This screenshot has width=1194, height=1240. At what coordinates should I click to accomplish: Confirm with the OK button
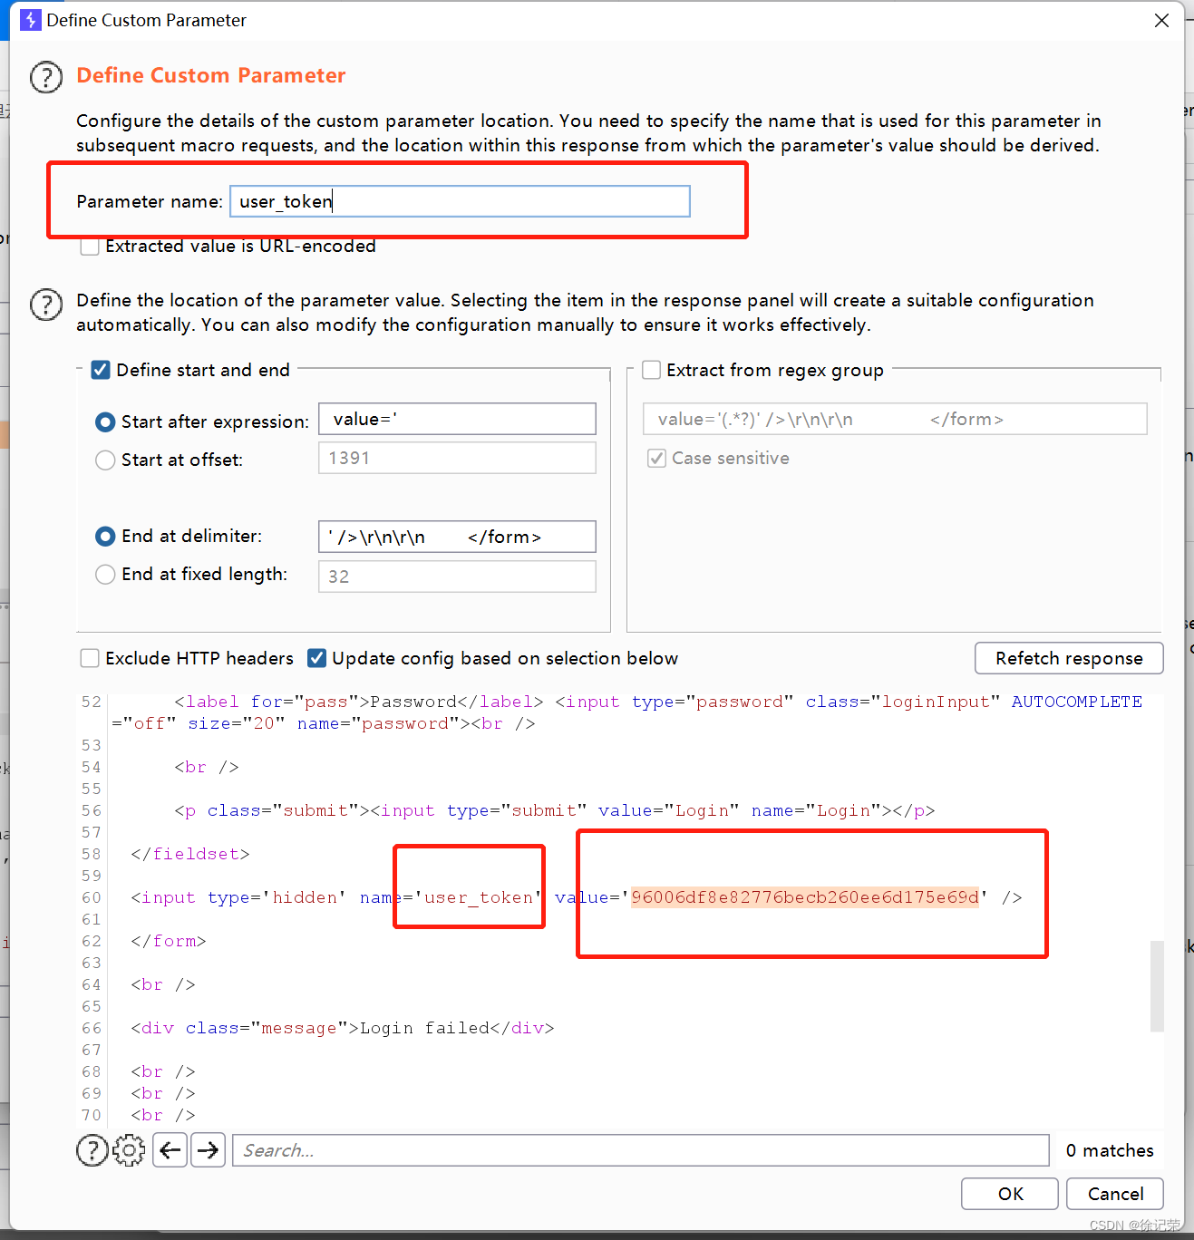(1010, 1194)
